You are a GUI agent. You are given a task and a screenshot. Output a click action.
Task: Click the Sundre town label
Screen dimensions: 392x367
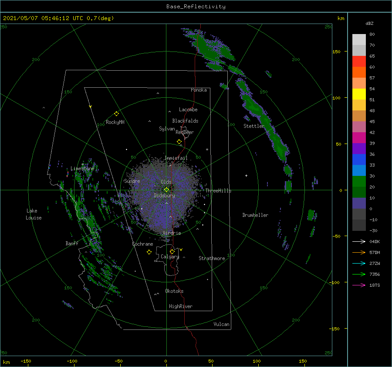(x=132, y=181)
